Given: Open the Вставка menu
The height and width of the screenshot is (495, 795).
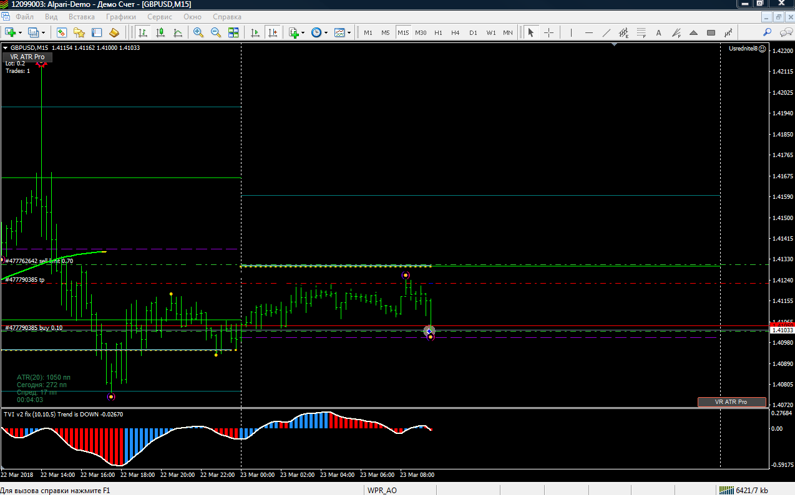Looking at the screenshot, I should click(x=82, y=17).
